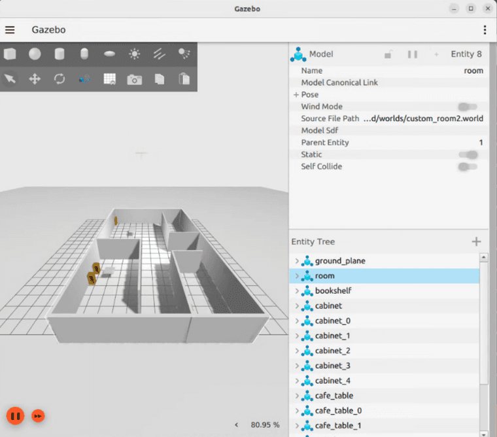Click the paste icon in the toolbar
The width and height of the screenshot is (497, 437).
click(x=184, y=79)
